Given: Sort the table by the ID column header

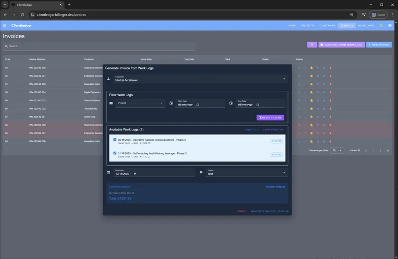Looking at the screenshot, I should coord(7,59).
